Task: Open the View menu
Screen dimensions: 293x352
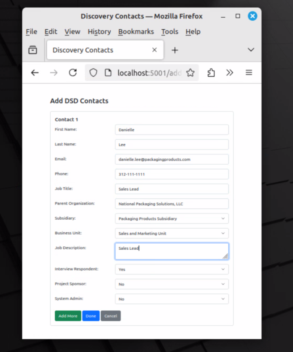Action: [72, 32]
